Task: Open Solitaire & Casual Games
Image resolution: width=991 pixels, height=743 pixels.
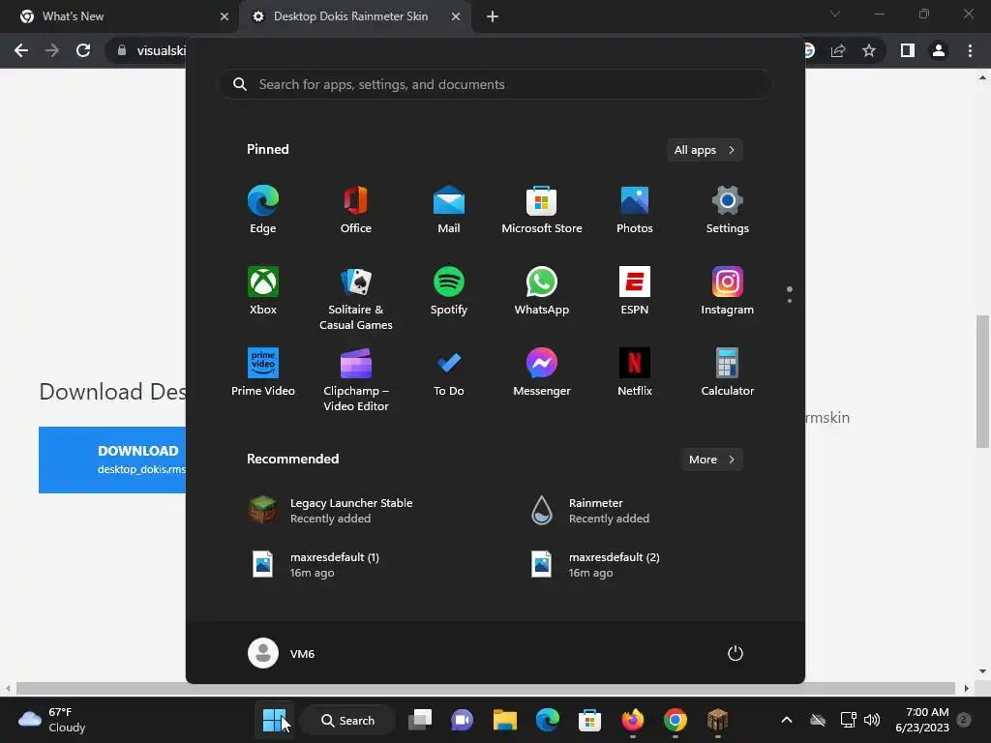Action: (356, 298)
